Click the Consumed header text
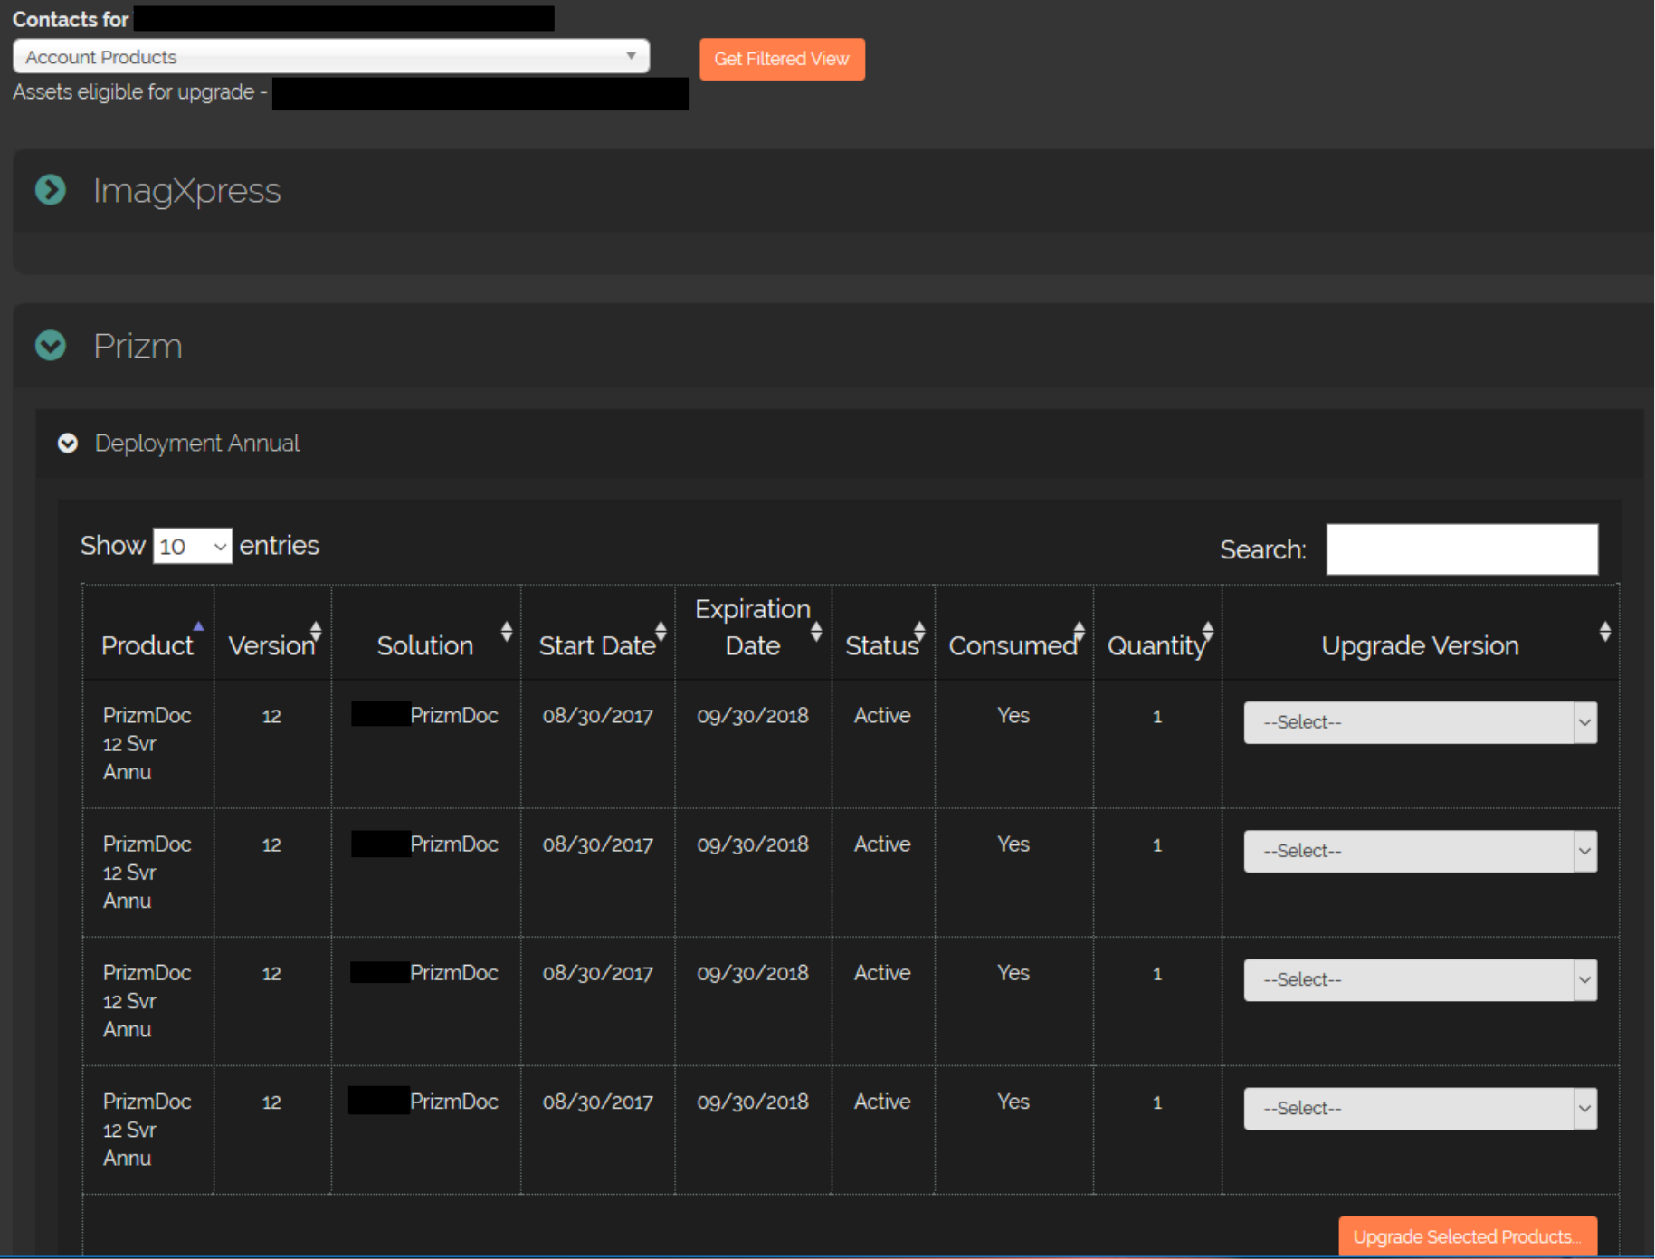This screenshot has height=1259, width=1655. click(1013, 645)
